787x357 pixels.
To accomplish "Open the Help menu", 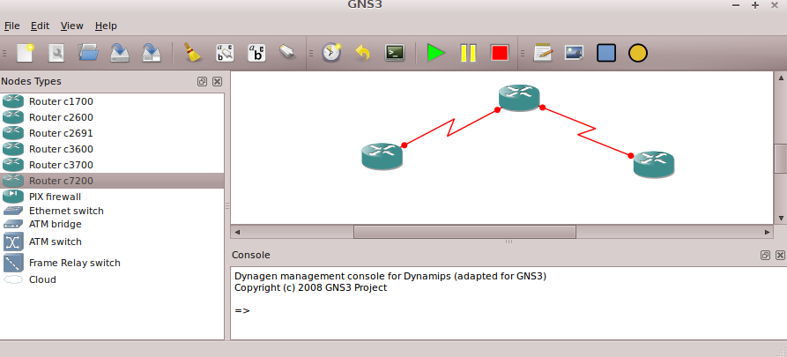I will pos(106,26).
